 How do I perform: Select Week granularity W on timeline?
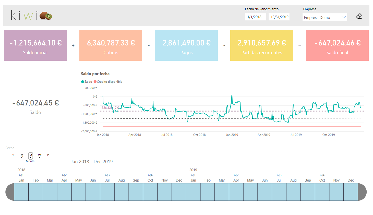[x=40, y=155]
